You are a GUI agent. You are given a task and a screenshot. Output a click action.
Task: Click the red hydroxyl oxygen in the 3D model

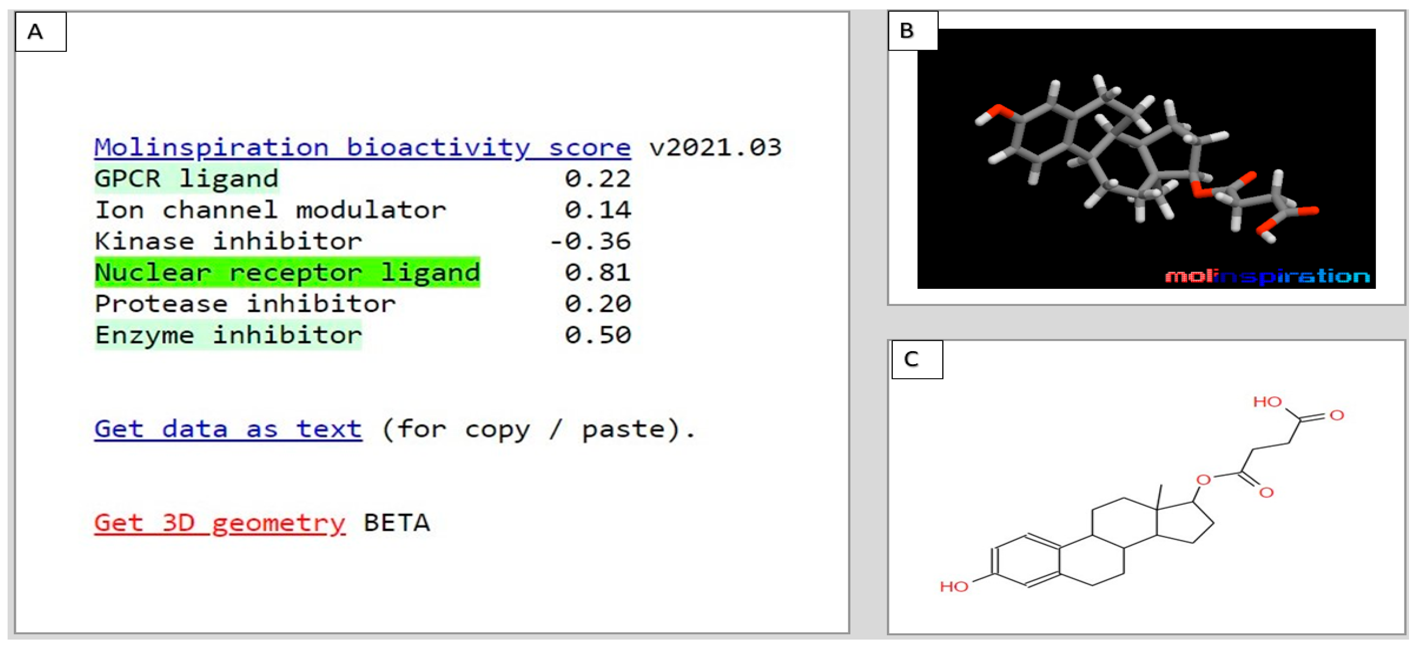[1002, 111]
